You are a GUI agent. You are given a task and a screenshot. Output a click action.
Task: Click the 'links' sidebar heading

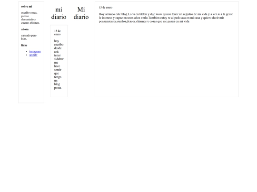pos(24,45)
